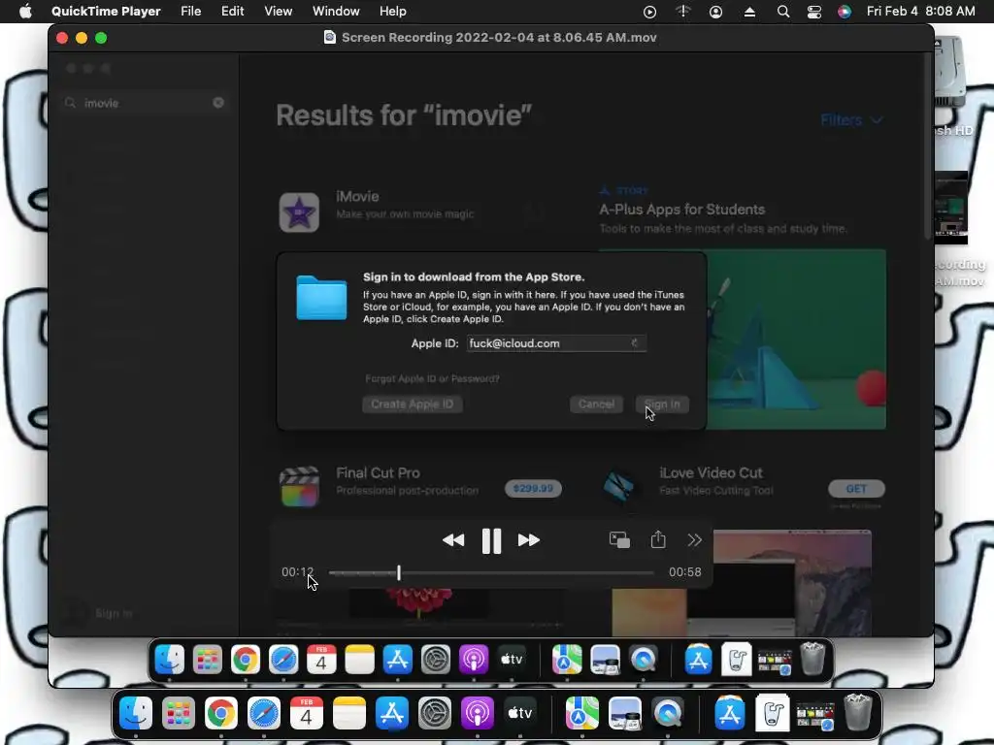Launch Chrome from the bottom macOS Dock
Screen dimensions: 994x745
(x=220, y=713)
